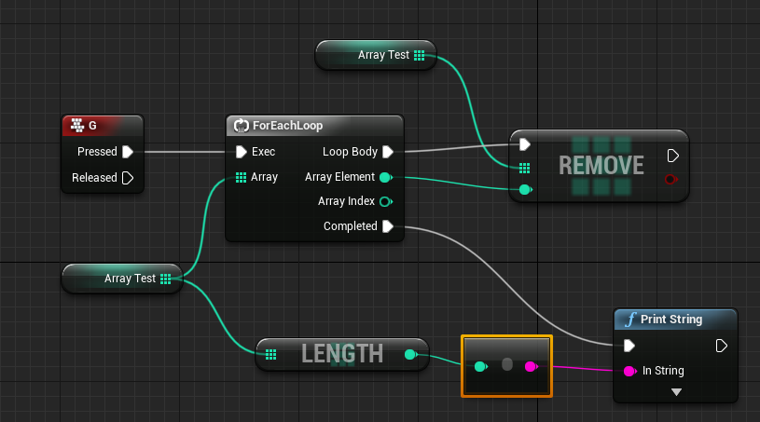Click the Completed exec output pin
760x422 pixels.
(x=388, y=226)
